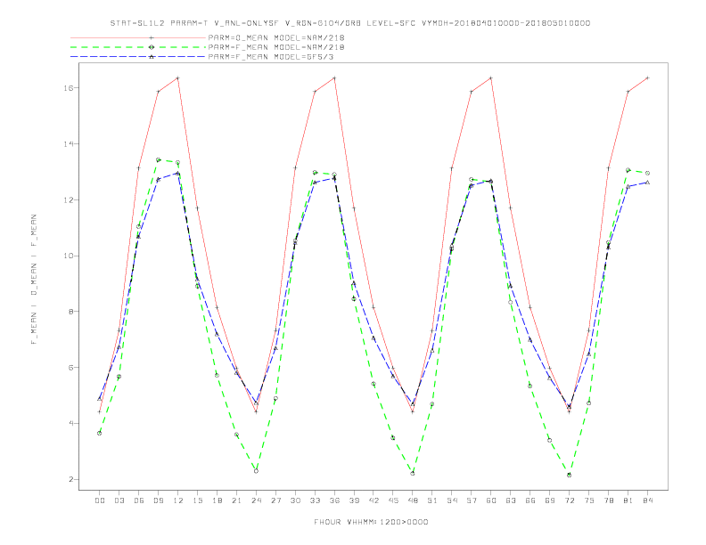Click x-axis forecast hour label 60
Image resolution: width=706 pixels, height=545 pixels.
pos(491,500)
